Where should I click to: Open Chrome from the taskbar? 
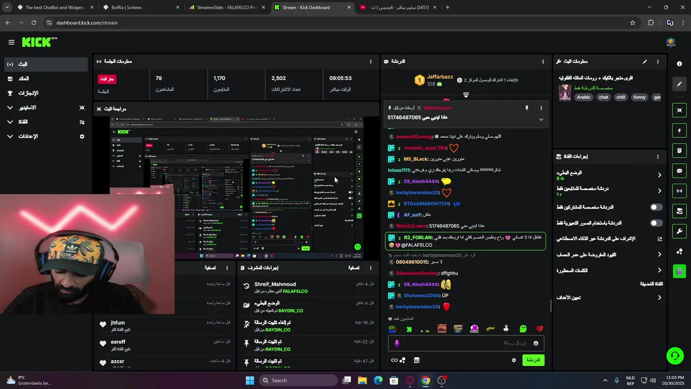(426, 380)
